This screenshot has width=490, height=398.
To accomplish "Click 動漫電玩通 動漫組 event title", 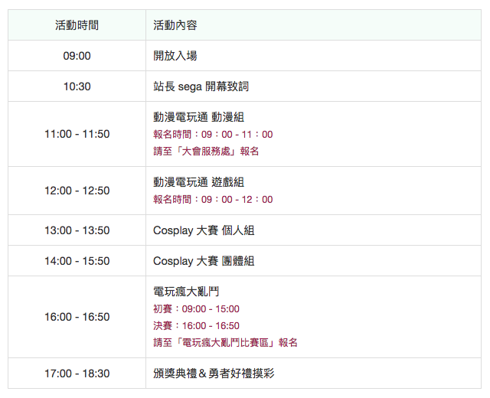I will pyautogui.click(x=198, y=117).
